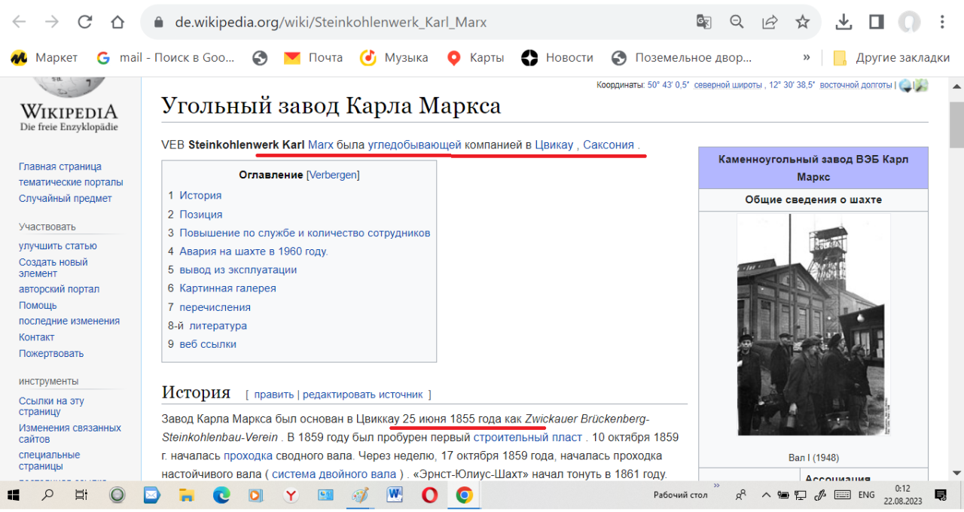
Task: Click the Google Translate icon in address bar
Action: 703,22
